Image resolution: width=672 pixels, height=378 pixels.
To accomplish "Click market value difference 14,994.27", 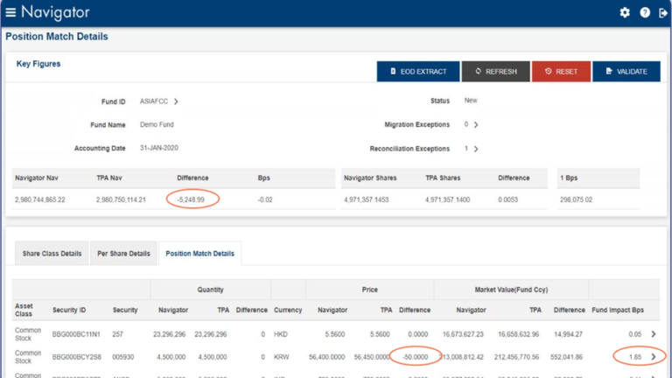I will tap(568, 334).
